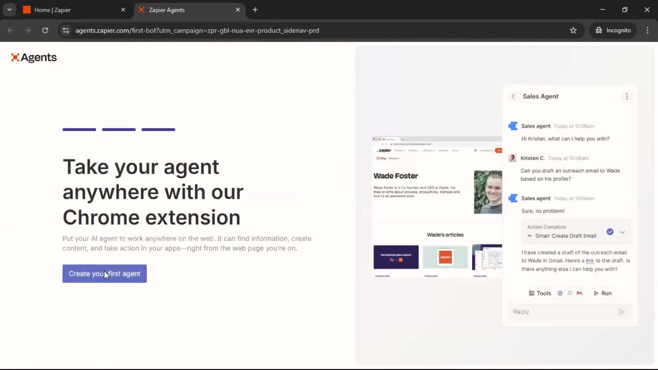Screen dimensions: 658x370
Task: Click the Gmail icon beside Create Draft Email
Action: coord(529,236)
